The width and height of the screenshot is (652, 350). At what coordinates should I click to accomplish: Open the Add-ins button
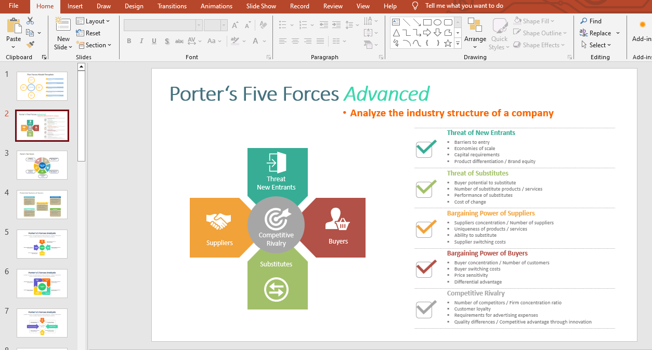643,31
